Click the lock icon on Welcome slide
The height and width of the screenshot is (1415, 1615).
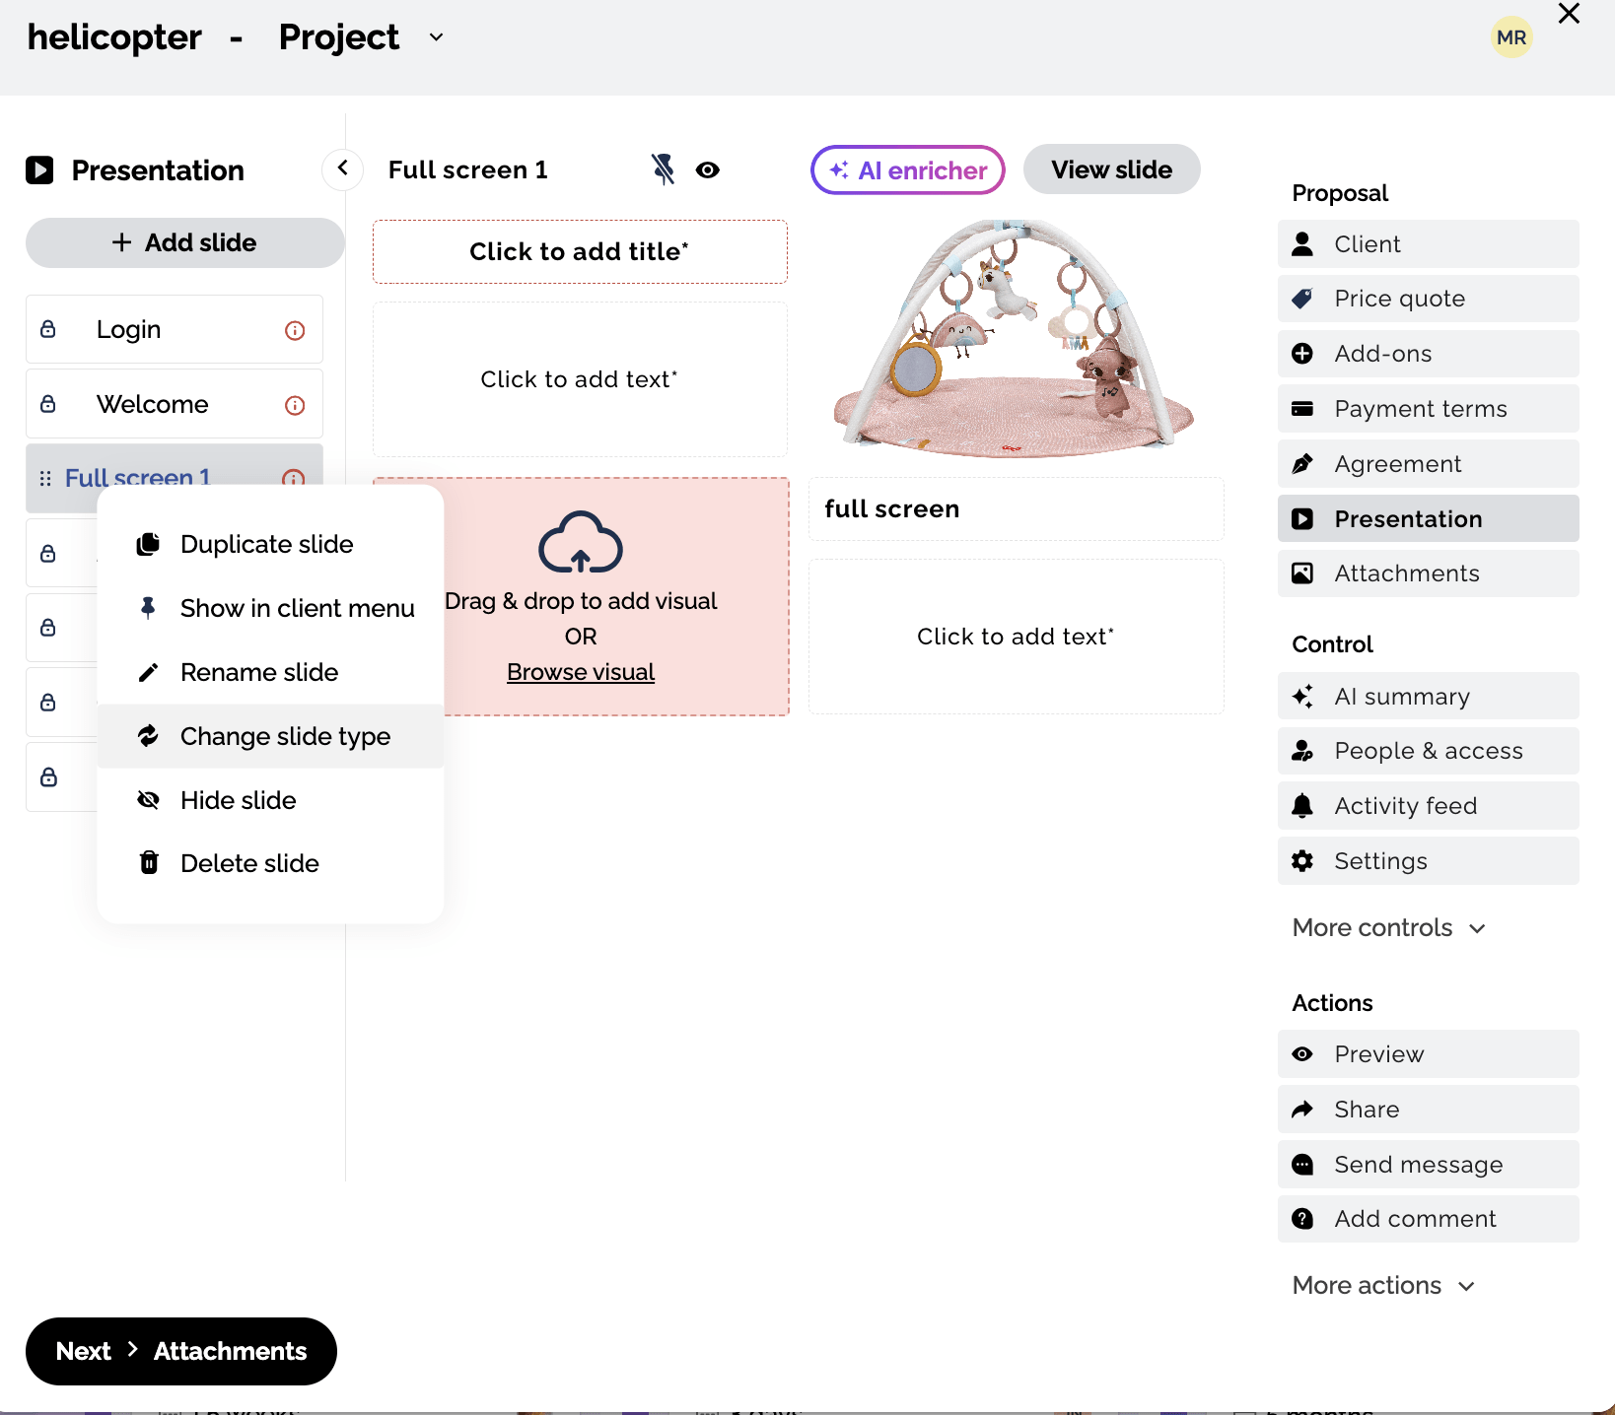click(48, 404)
